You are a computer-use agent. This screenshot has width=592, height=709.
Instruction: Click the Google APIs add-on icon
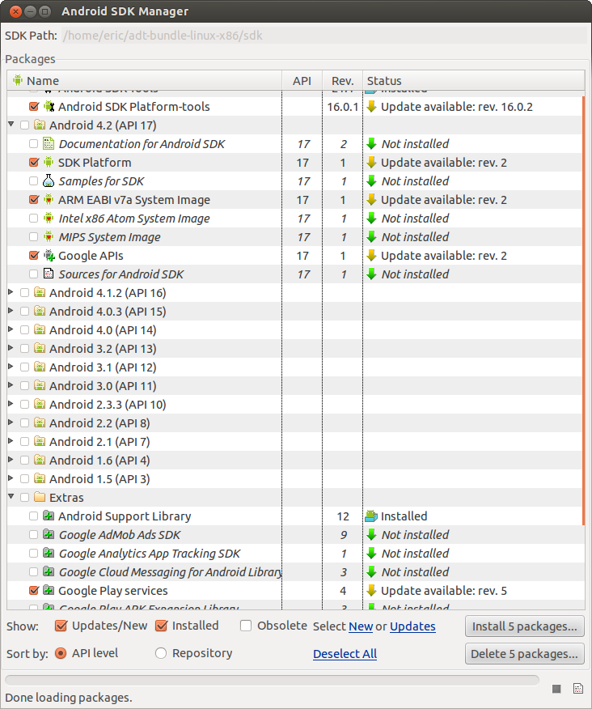pyautogui.click(x=49, y=256)
